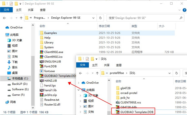Expand the address bar history dropdown

point(93,18)
